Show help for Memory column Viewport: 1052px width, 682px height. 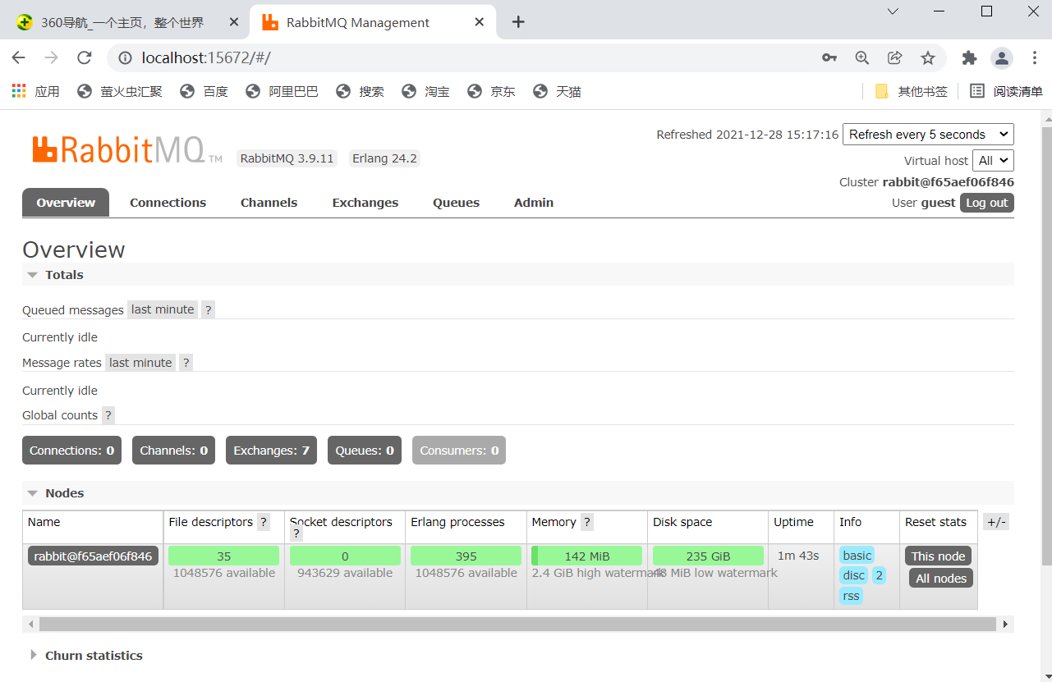pyautogui.click(x=587, y=522)
